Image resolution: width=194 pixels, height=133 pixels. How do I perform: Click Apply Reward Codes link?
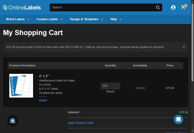(x=81, y=123)
